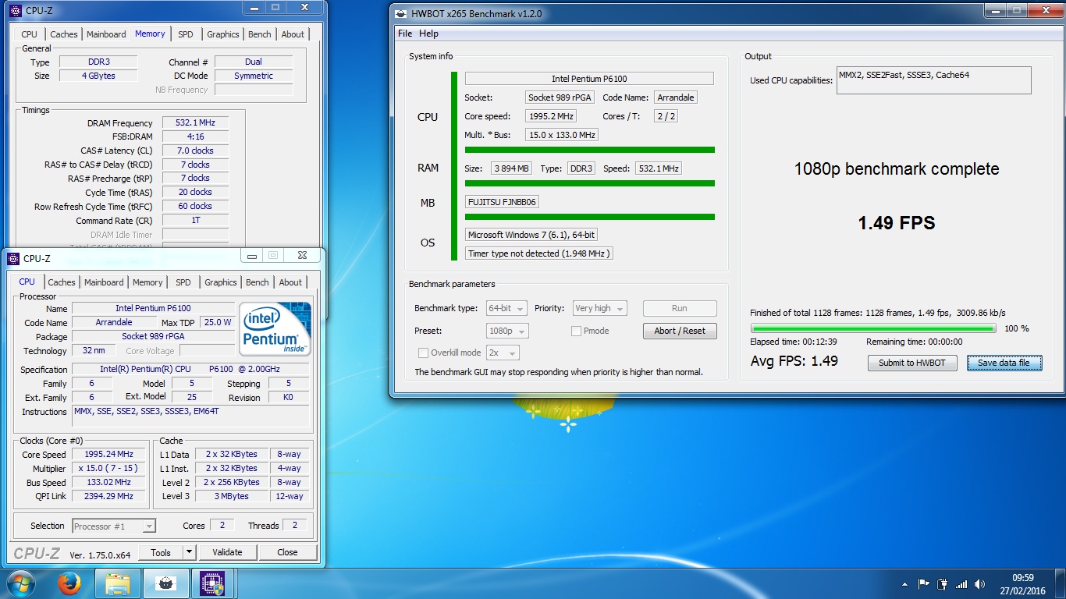Click the 1.49 FPS result text
The image size is (1066, 599).
click(x=897, y=223)
